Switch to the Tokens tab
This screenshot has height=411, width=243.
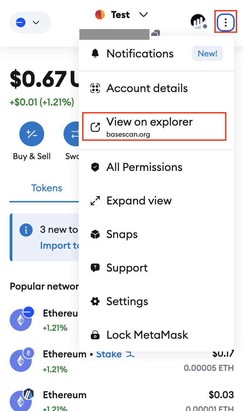coord(47,188)
